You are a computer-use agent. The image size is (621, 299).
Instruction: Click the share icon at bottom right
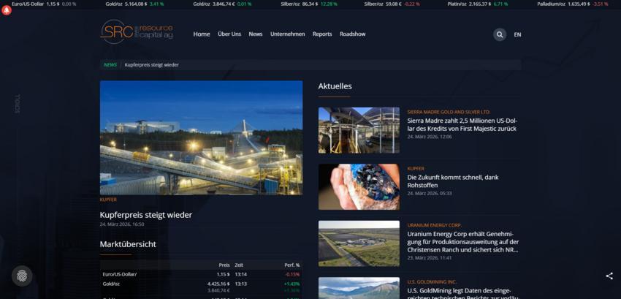(x=609, y=276)
